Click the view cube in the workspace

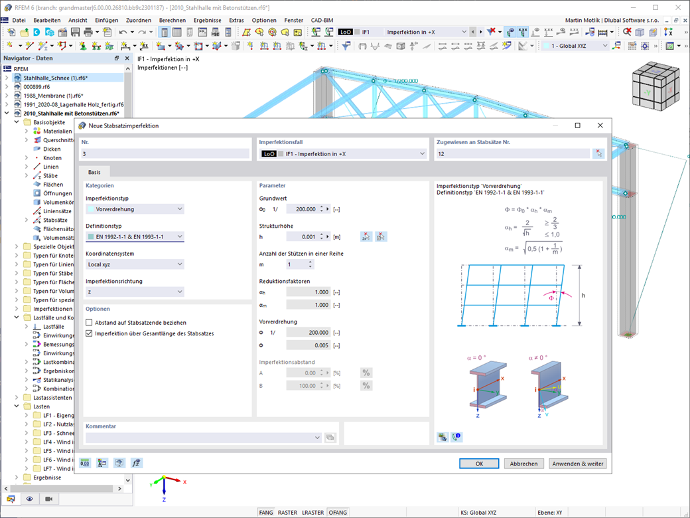point(655,87)
